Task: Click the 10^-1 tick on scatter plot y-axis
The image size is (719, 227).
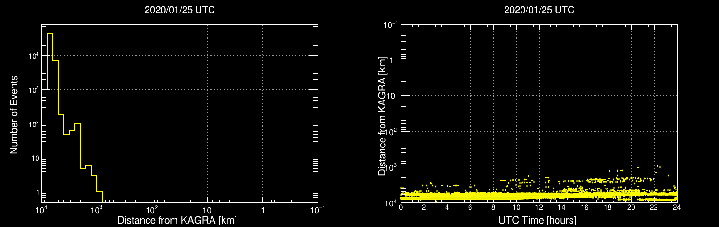Action: (x=390, y=25)
